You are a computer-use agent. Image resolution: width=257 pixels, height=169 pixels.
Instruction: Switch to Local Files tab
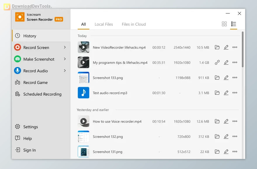click(x=104, y=24)
